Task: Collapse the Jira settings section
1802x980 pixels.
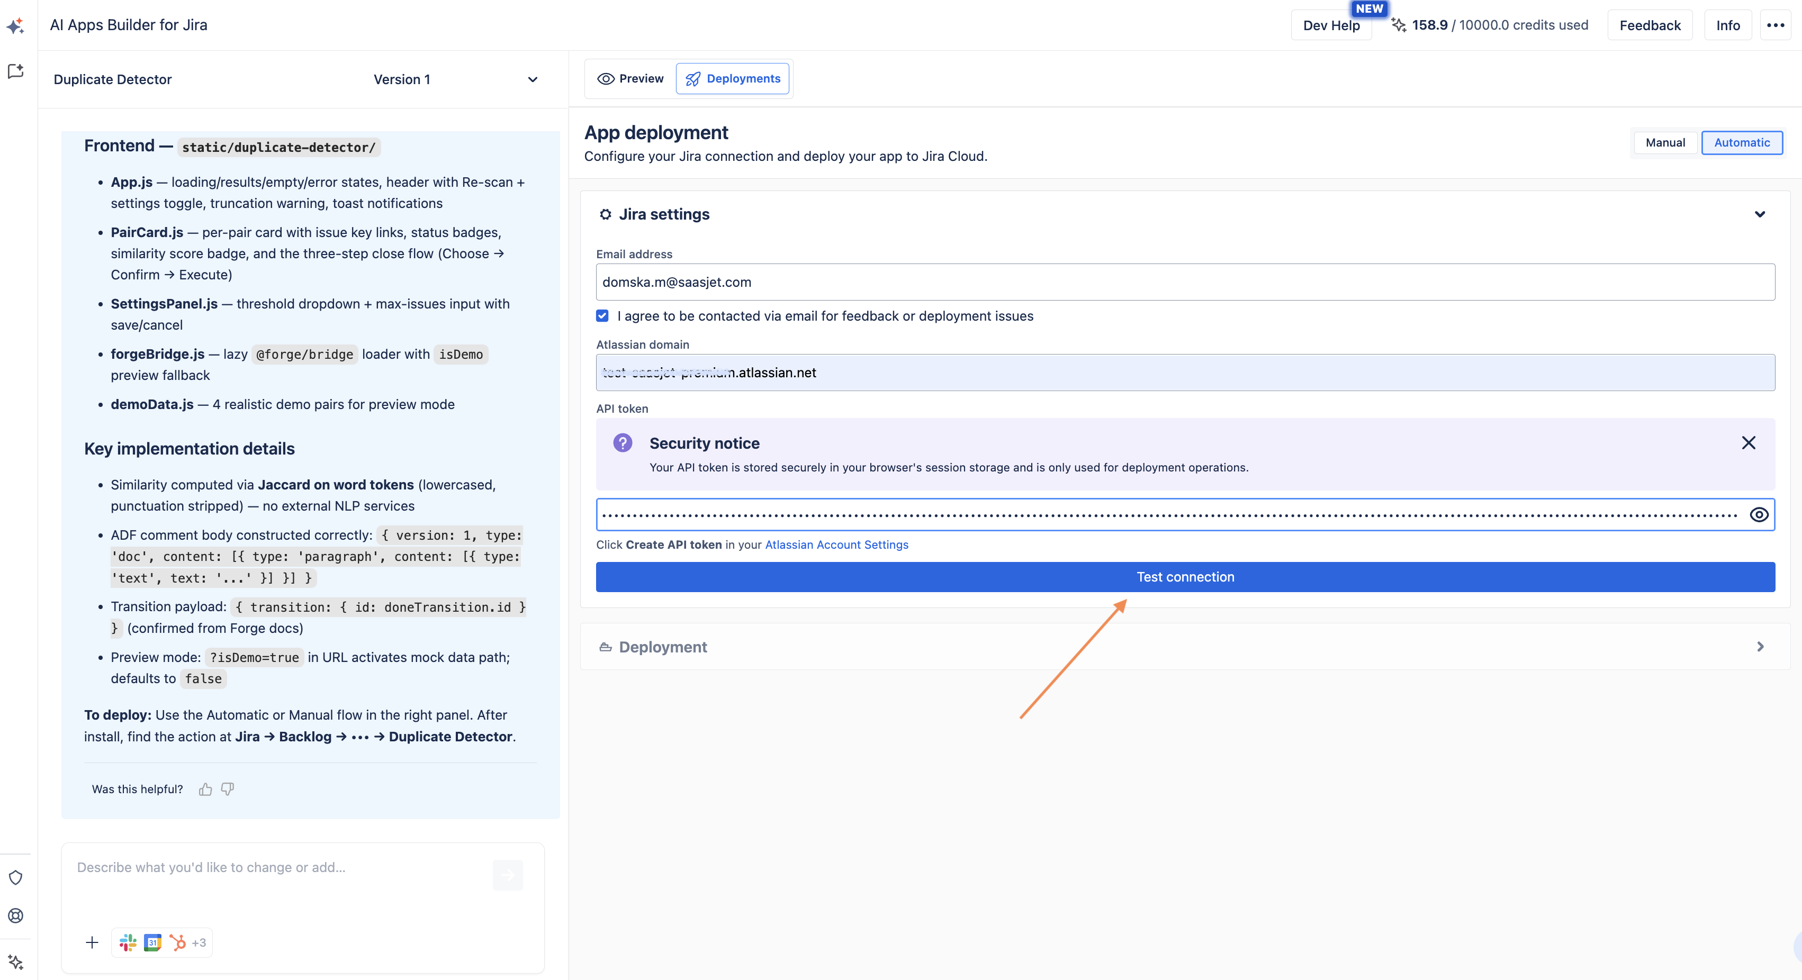Action: [x=1759, y=215]
